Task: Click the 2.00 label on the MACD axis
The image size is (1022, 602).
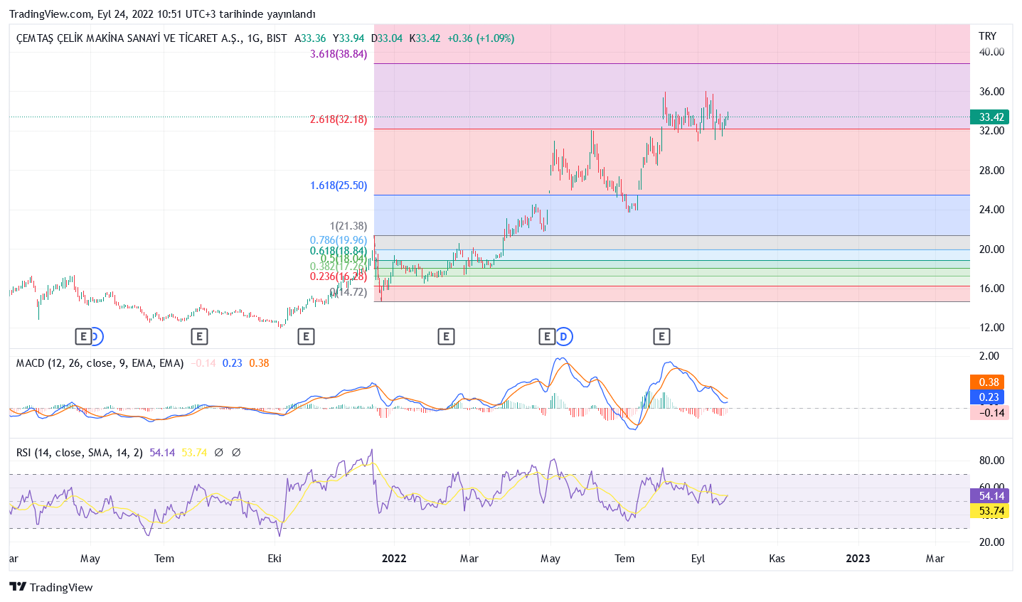Action: pos(989,356)
